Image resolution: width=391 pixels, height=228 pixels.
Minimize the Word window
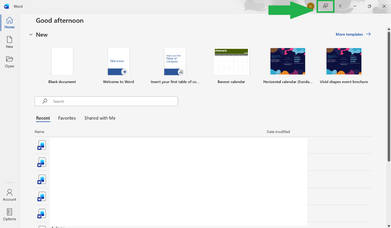[355, 6]
